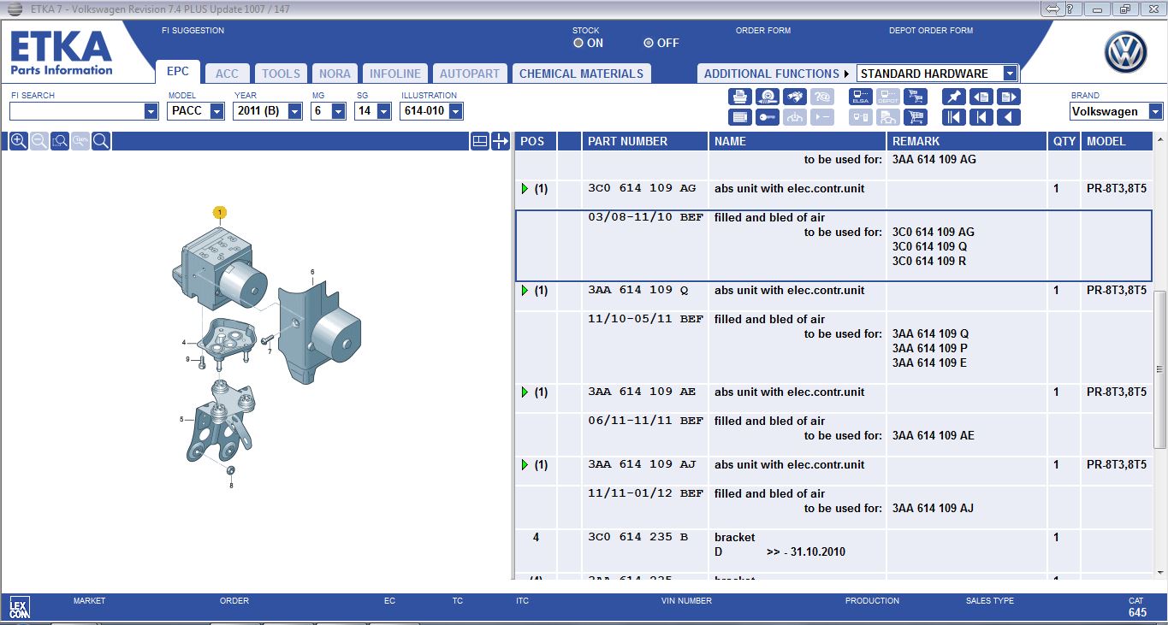
Task: Select the part number 3AA 614 109 AJ
Action: pyautogui.click(x=642, y=465)
